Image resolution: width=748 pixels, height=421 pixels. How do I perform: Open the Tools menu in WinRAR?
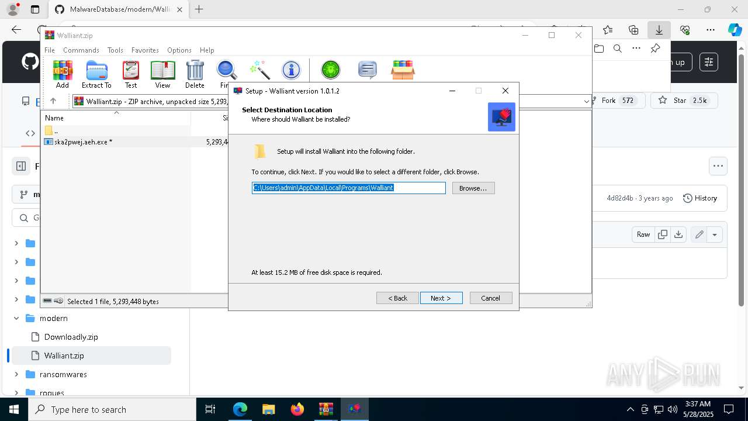click(115, 50)
